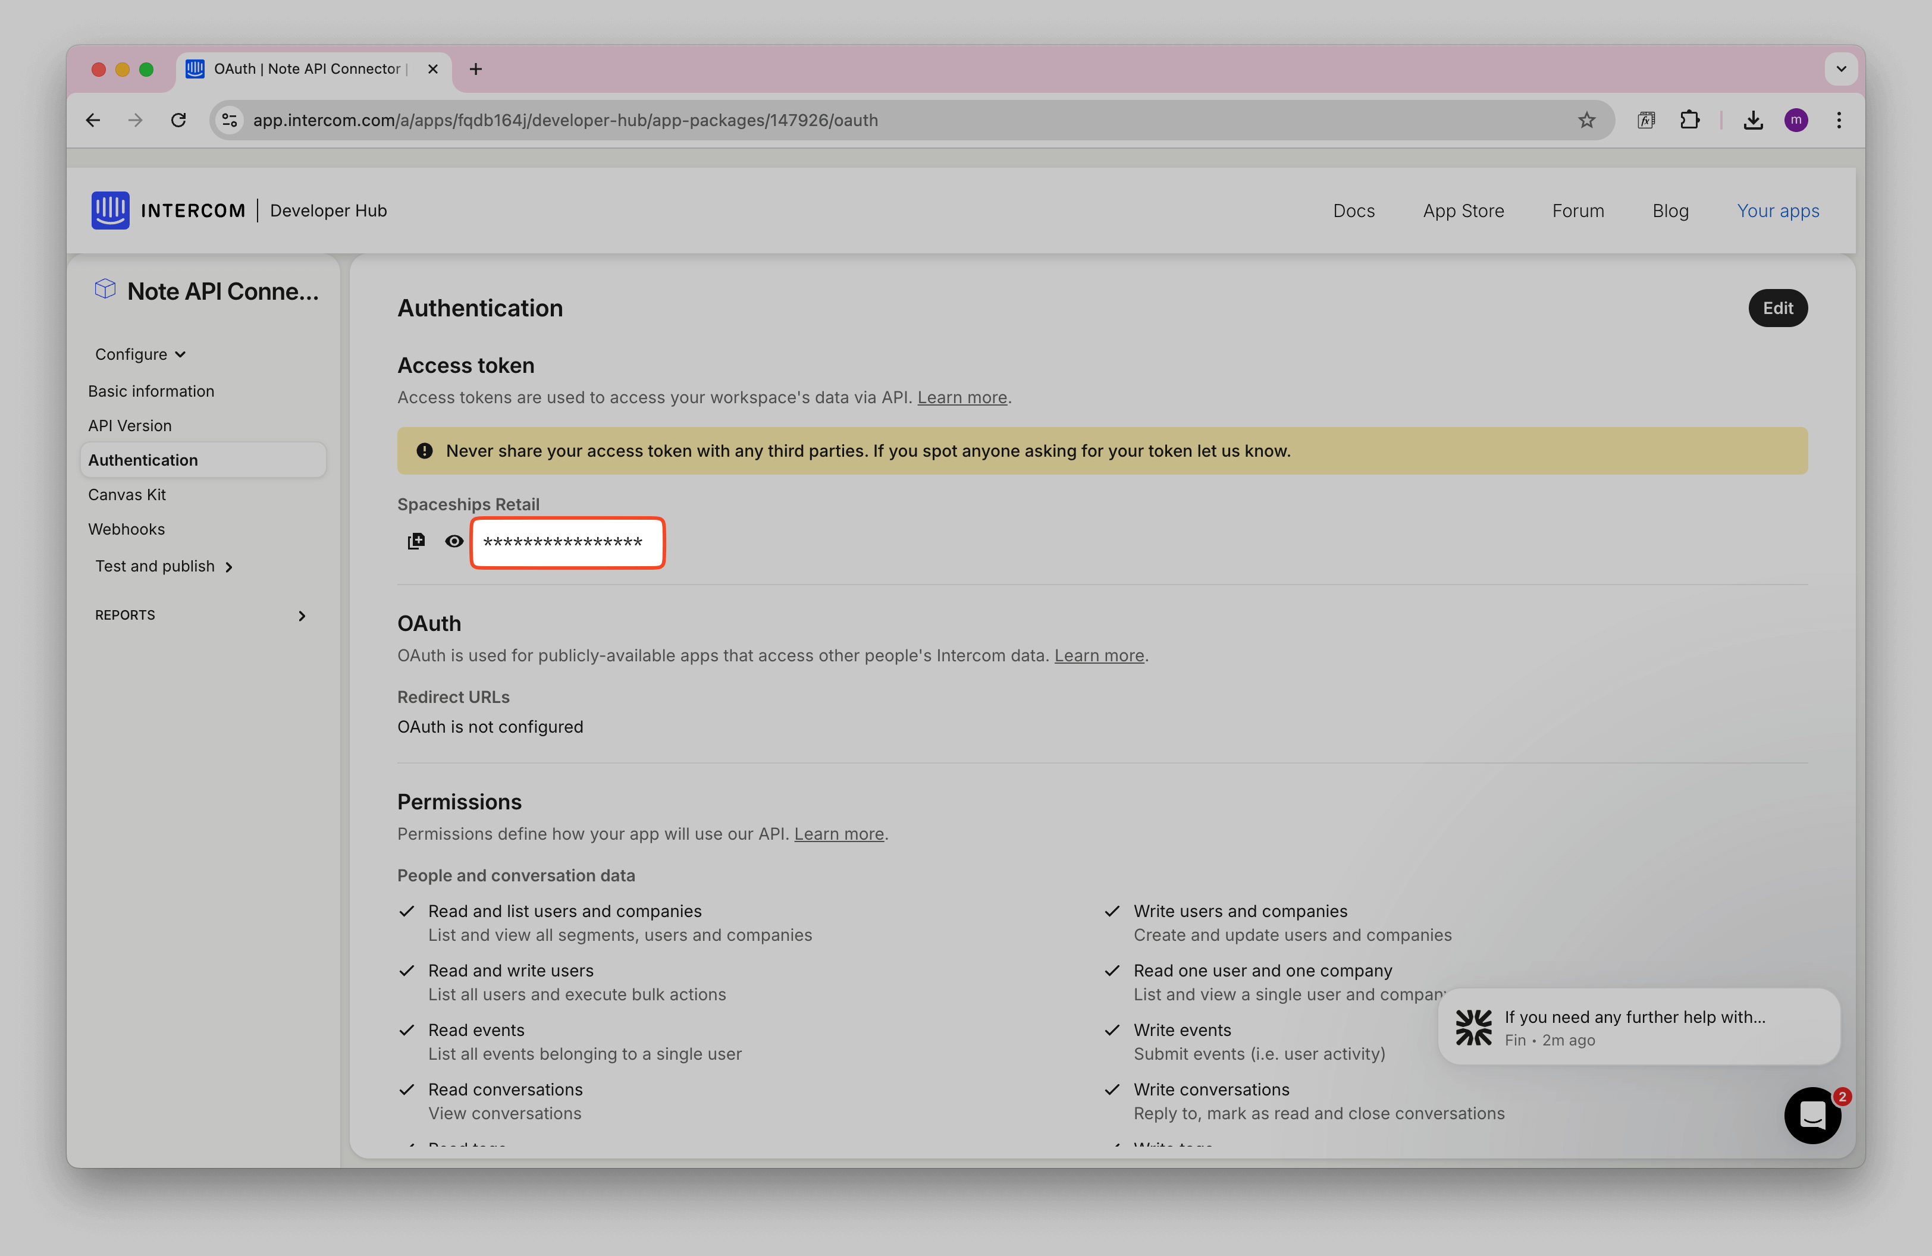The width and height of the screenshot is (1932, 1256).
Task: Click 'Read and write users' permission
Action: tap(510, 971)
